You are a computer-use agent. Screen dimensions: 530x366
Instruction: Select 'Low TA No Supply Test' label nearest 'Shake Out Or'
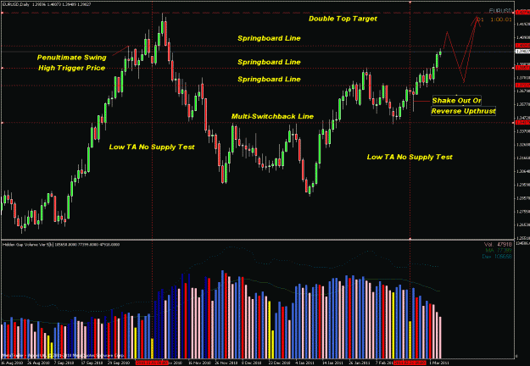point(410,157)
